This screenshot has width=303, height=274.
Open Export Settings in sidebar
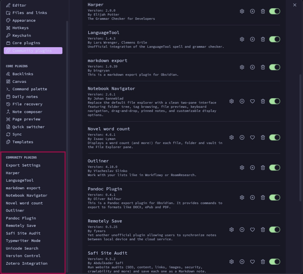point(33,165)
